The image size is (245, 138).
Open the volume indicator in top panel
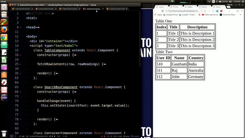pos(230,2)
